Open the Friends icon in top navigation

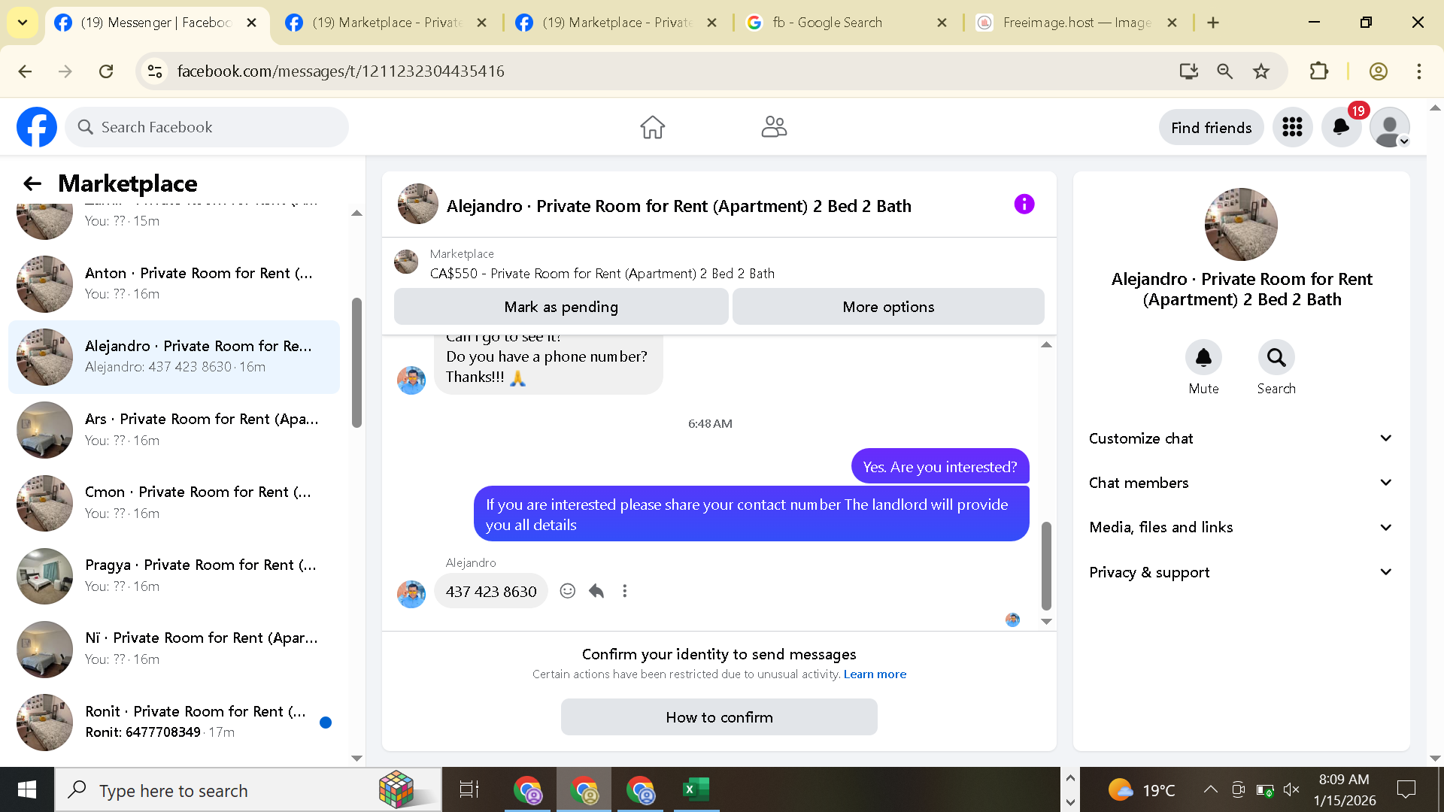tap(773, 127)
